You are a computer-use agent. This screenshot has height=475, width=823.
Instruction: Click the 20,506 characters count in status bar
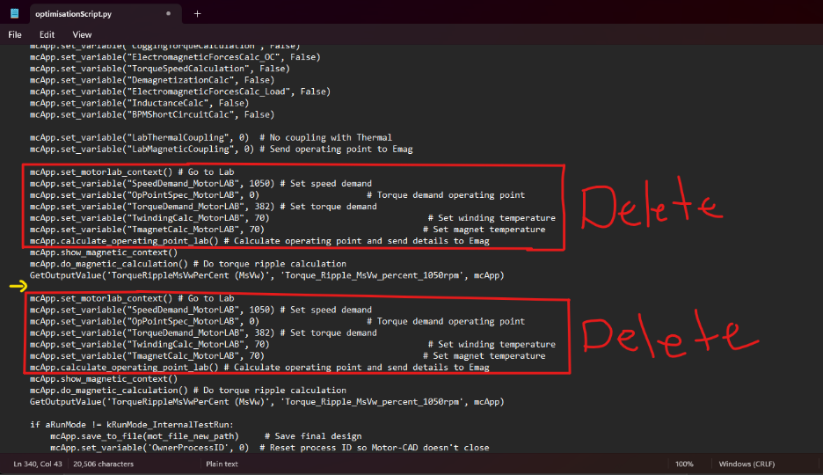tap(110, 464)
